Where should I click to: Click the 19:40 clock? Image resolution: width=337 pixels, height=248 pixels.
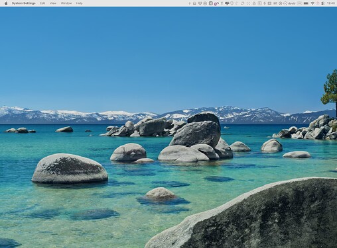pos(331,3)
